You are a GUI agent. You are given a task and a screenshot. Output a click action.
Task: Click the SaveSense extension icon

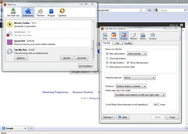[x=10, y=33]
